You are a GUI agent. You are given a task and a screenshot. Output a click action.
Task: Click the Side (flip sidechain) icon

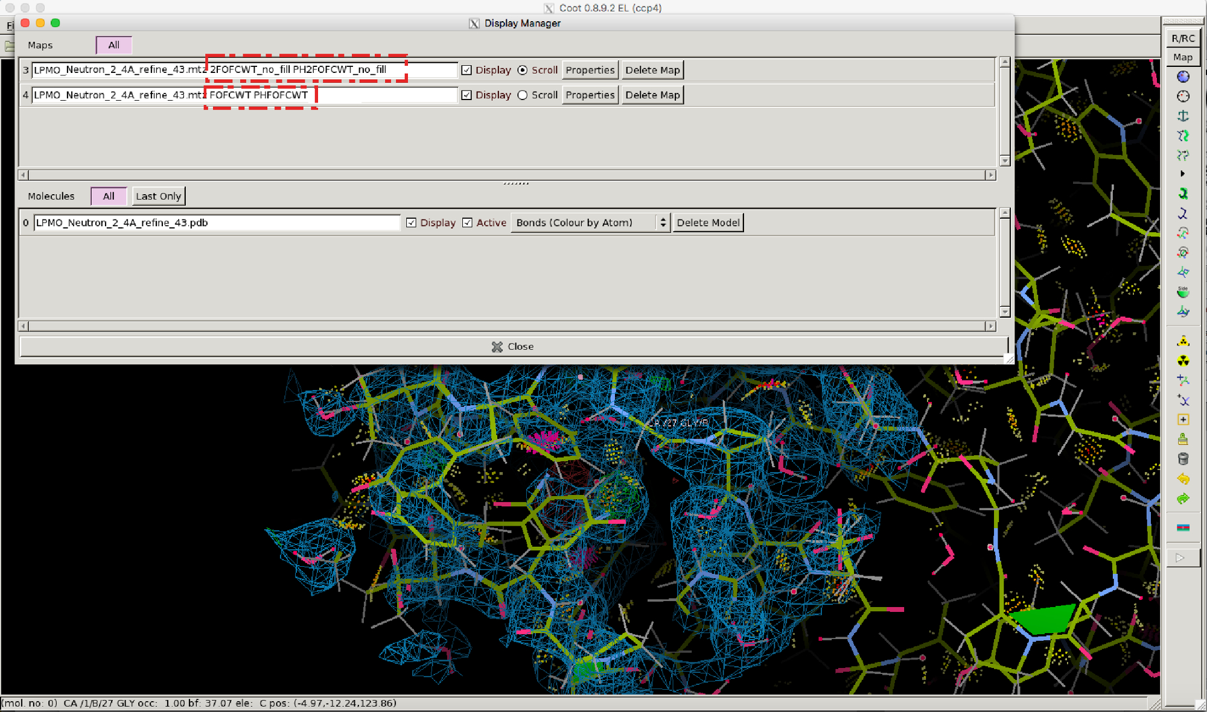pos(1183,292)
